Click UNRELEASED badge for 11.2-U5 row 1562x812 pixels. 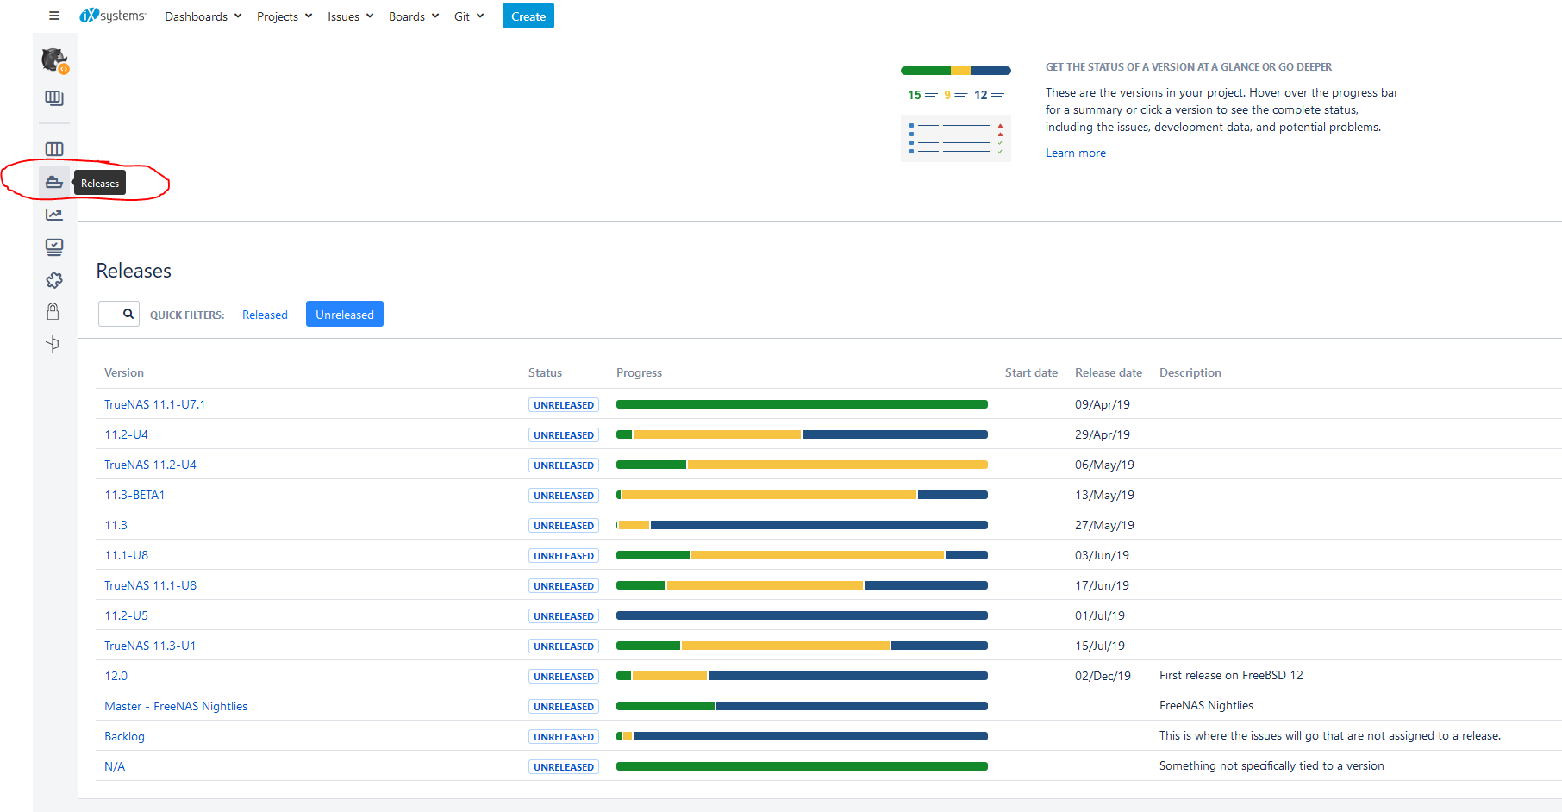pyautogui.click(x=564, y=616)
